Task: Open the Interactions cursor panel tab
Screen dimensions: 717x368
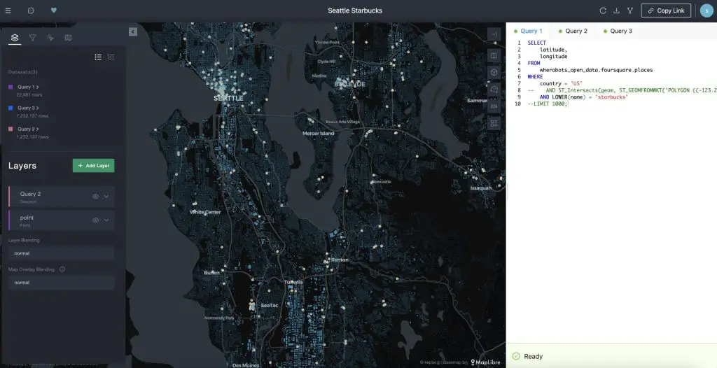Action: (x=50, y=38)
